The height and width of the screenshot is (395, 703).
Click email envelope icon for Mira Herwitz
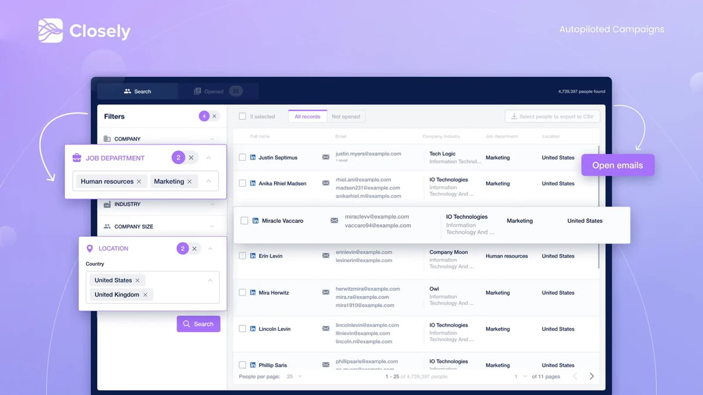tap(326, 293)
